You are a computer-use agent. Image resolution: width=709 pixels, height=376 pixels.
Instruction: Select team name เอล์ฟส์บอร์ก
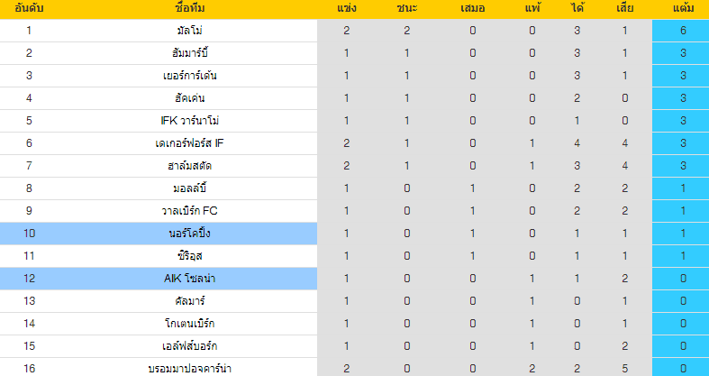click(190, 346)
